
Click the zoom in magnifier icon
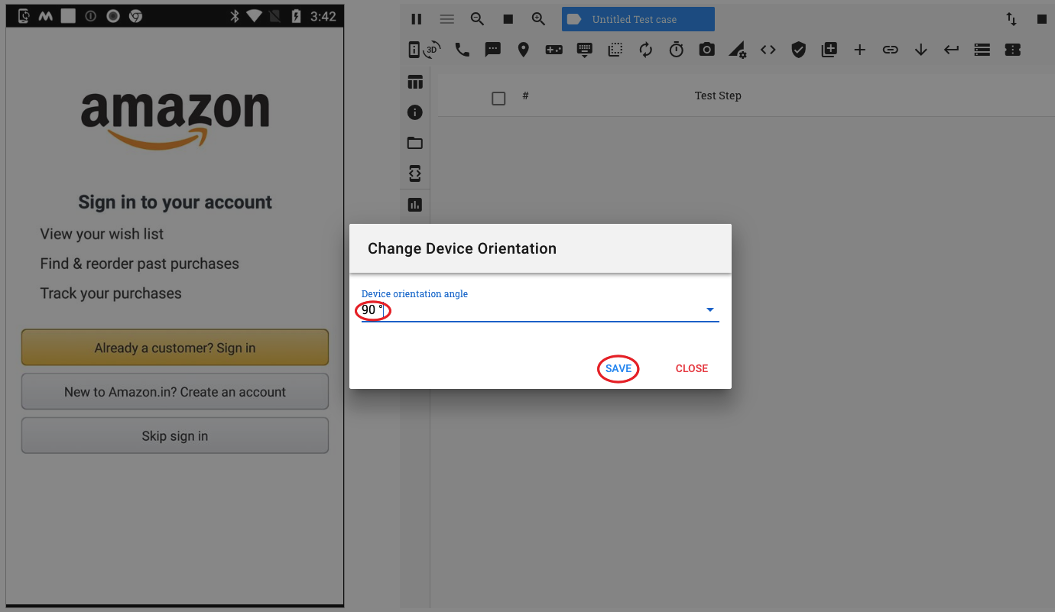pos(538,19)
